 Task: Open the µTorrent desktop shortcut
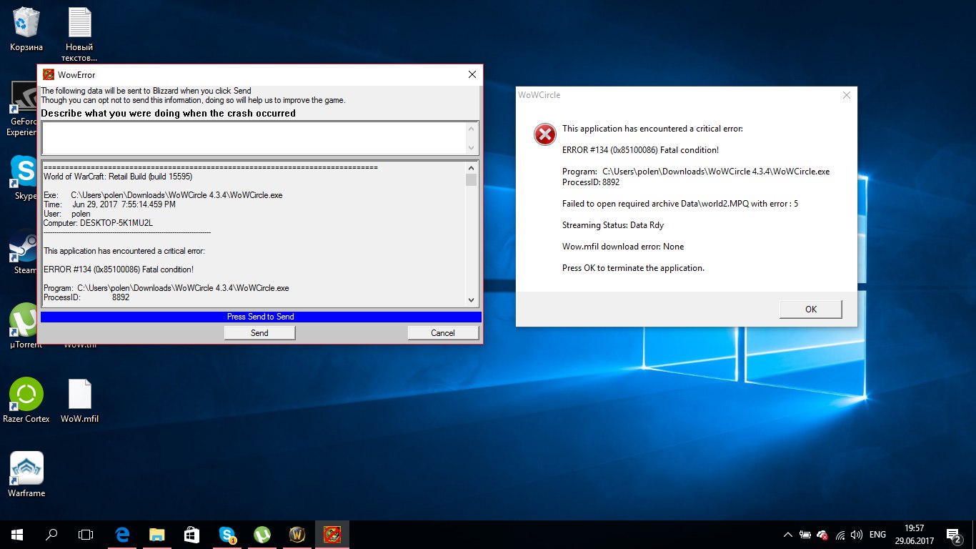(26, 323)
